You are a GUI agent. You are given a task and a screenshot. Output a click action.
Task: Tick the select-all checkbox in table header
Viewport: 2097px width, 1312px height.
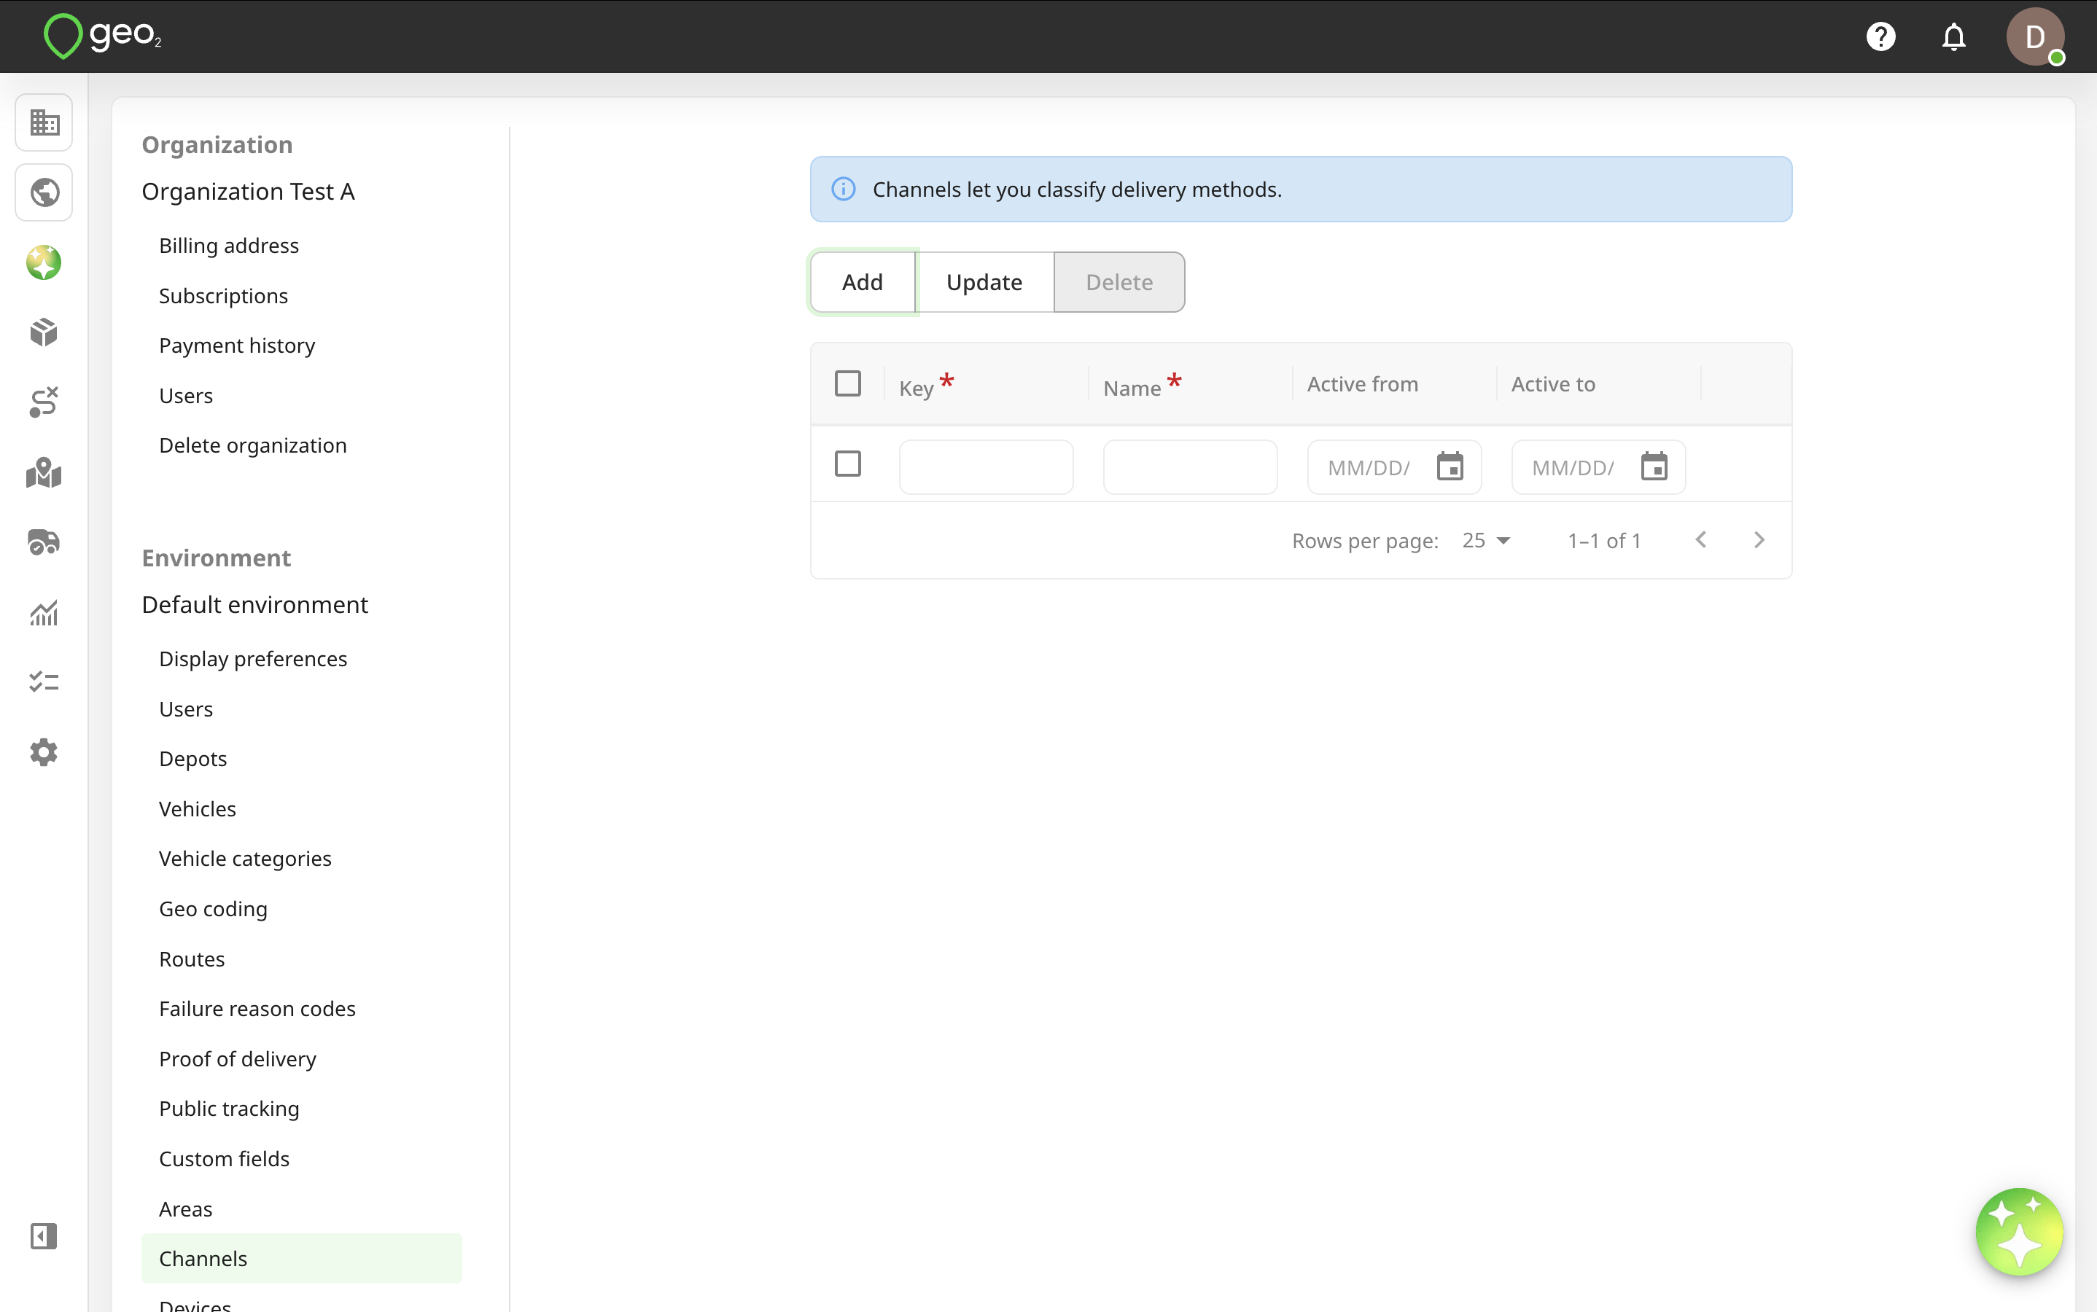tap(847, 383)
